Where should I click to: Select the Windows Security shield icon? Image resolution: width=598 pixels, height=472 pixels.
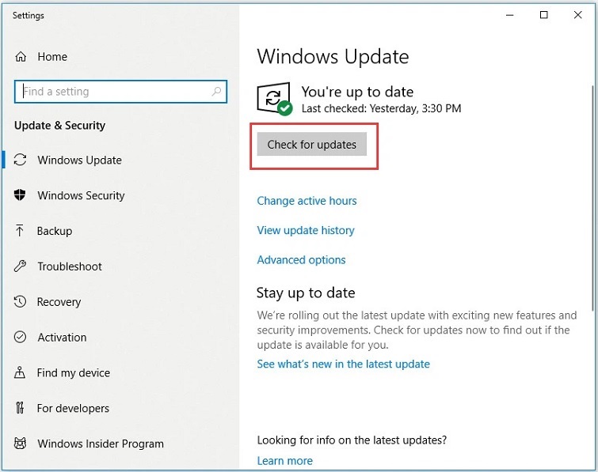coord(21,195)
